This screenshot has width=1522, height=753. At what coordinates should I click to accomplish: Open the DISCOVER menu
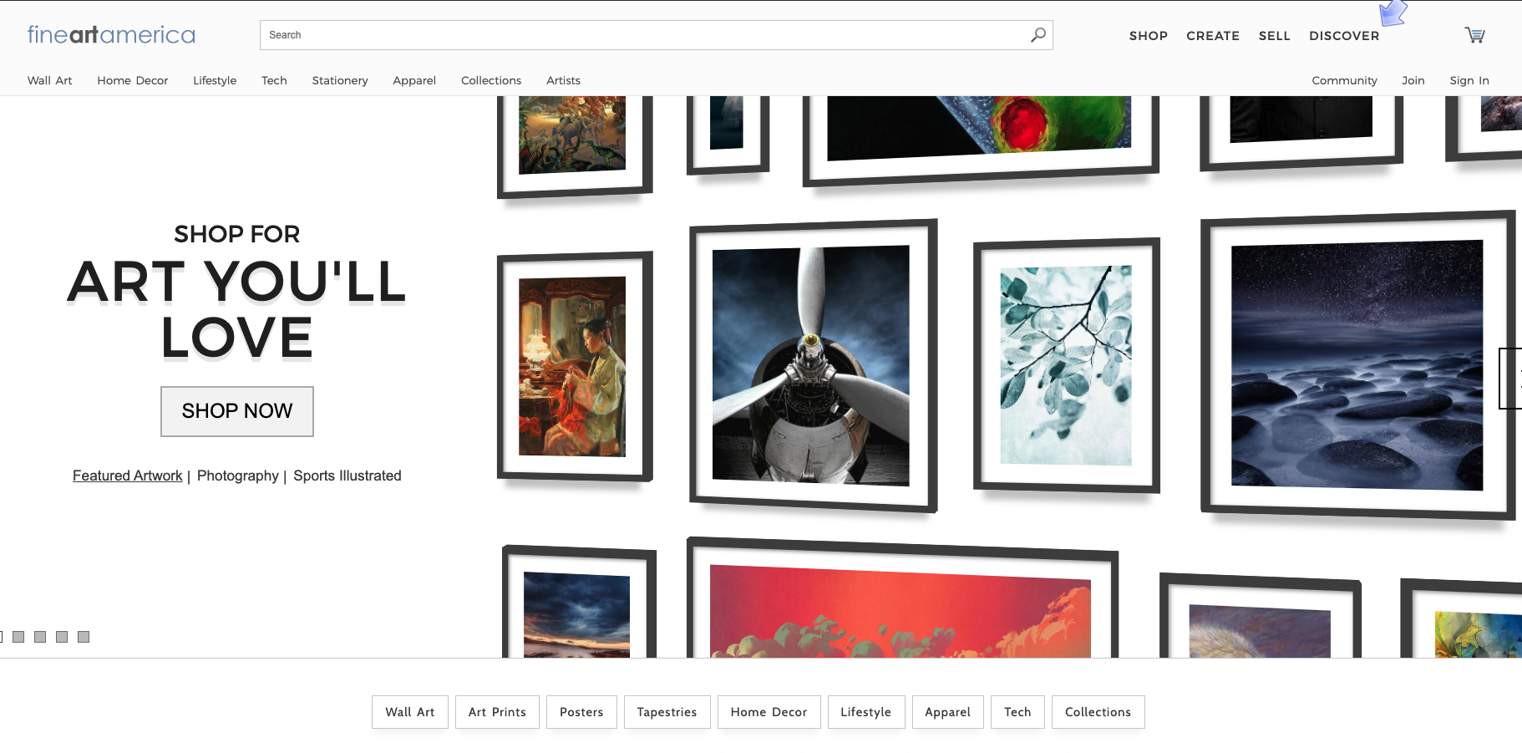[1344, 36]
